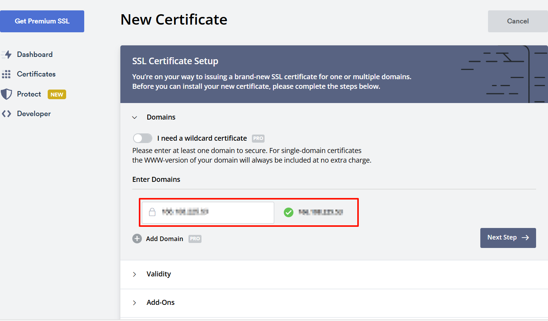
Task: Click the Dashboard lightning bolt icon
Action: tap(7, 55)
